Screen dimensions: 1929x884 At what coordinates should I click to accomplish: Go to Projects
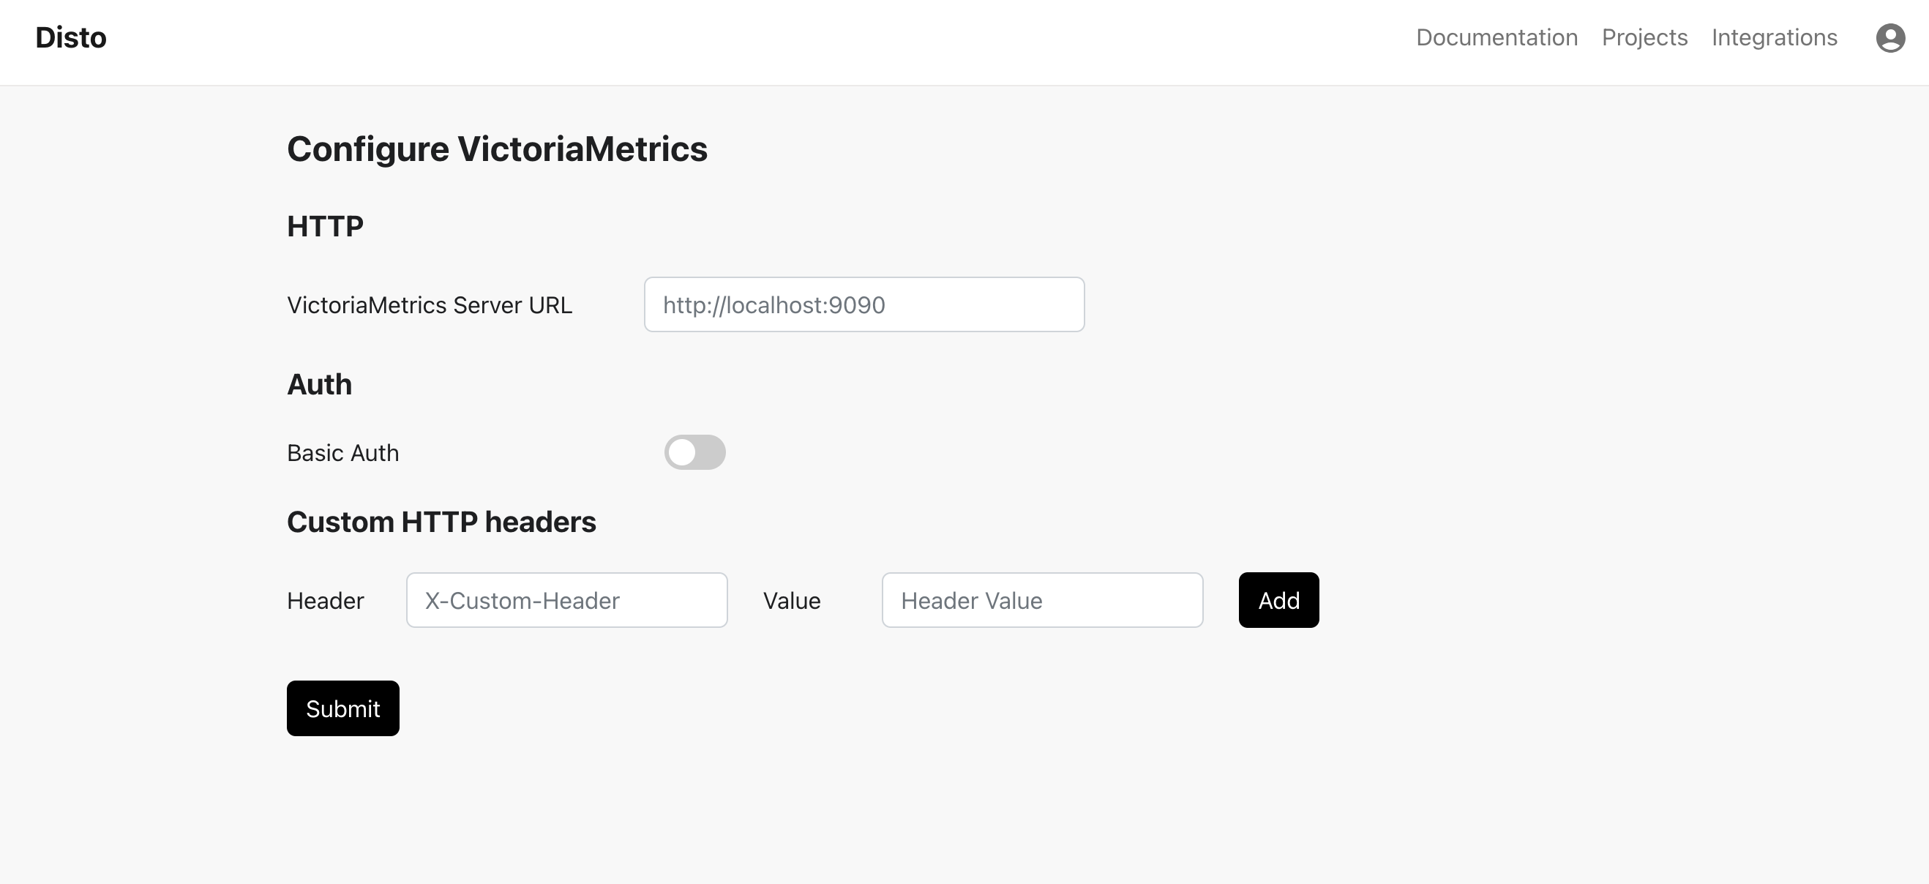(x=1644, y=37)
